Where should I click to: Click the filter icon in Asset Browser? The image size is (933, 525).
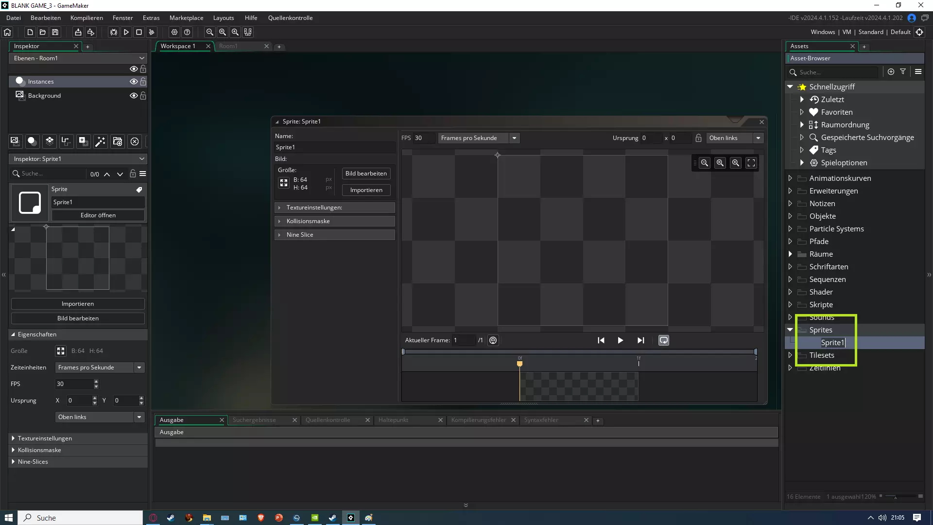[903, 71]
